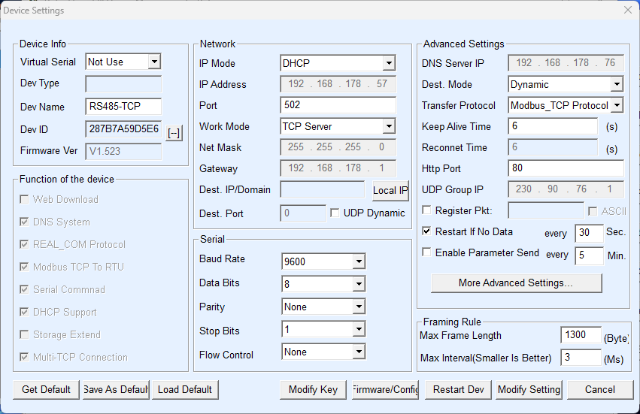This screenshot has height=414, width=640.
Task: Toggle the UDP Dynamic checkbox
Action: tap(335, 213)
